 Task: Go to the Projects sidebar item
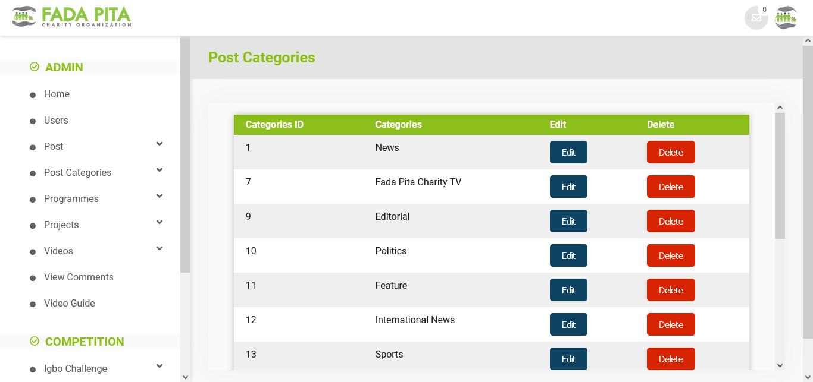61,225
